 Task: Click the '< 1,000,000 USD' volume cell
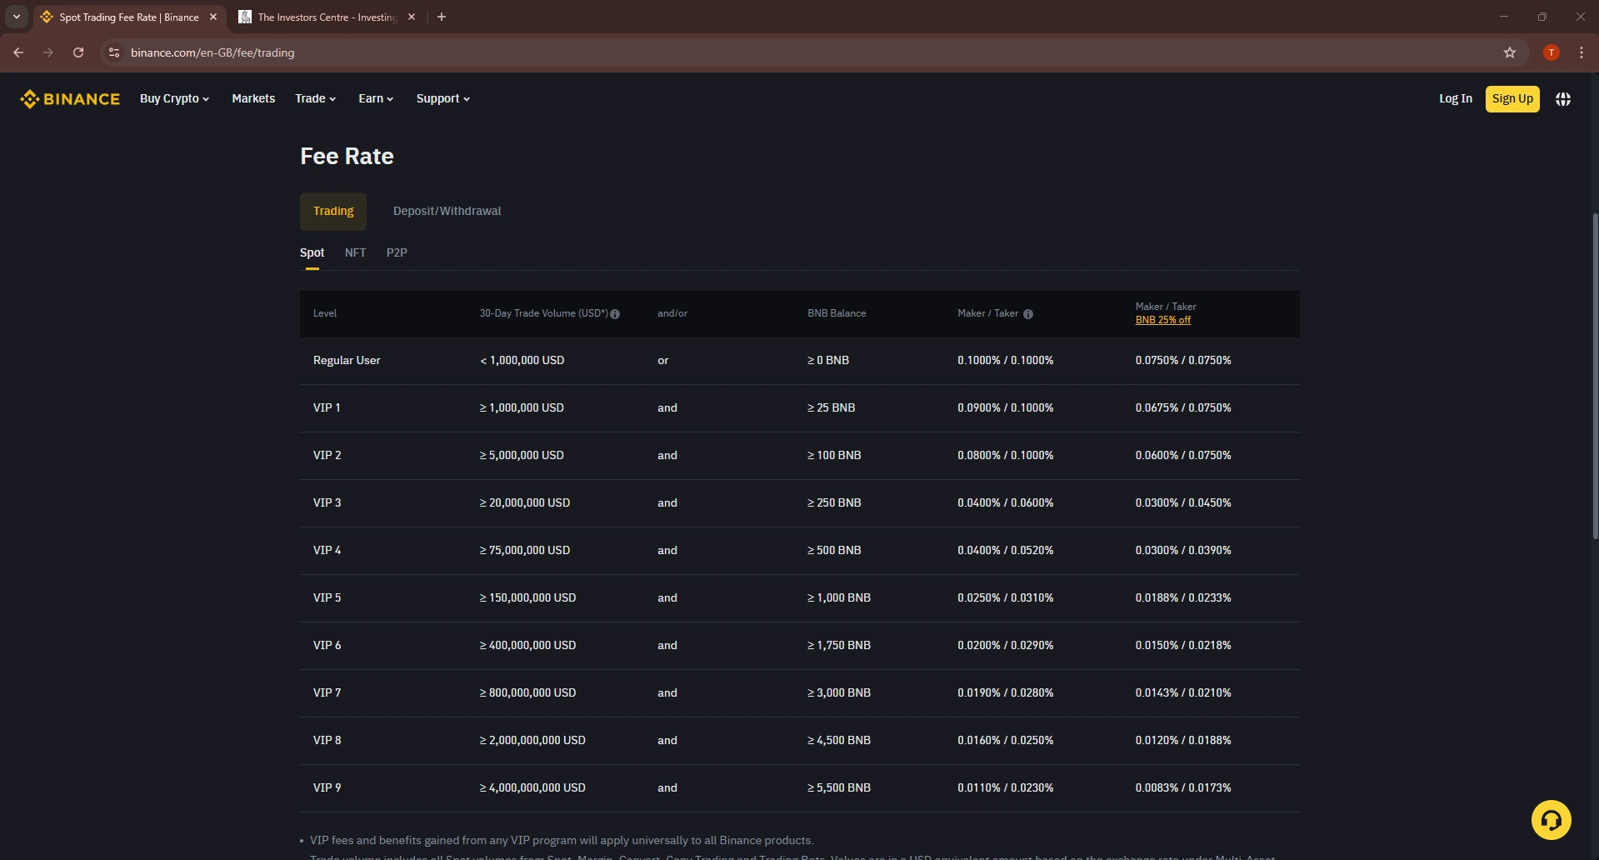tap(522, 361)
